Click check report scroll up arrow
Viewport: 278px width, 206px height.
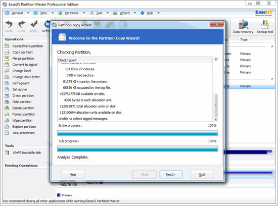(x=216, y=59)
